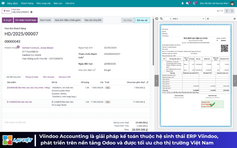This screenshot has width=237, height=148.
Task: Open the Báo cáo menu
Action: (x=58, y=3)
